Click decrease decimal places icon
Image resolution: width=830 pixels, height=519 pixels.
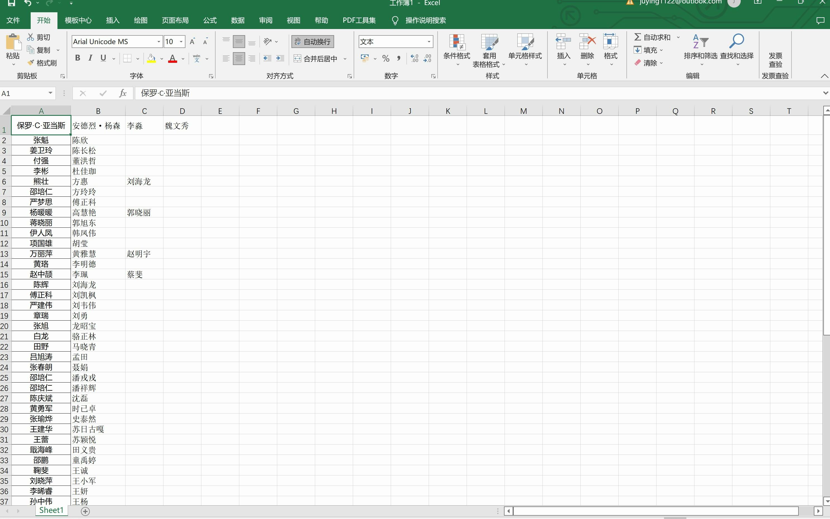point(427,58)
